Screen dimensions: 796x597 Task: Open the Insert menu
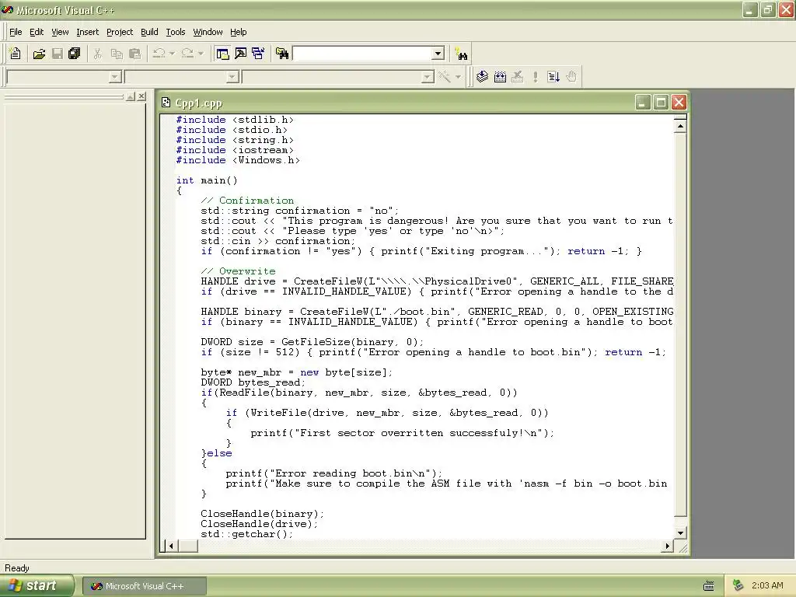coord(87,32)
